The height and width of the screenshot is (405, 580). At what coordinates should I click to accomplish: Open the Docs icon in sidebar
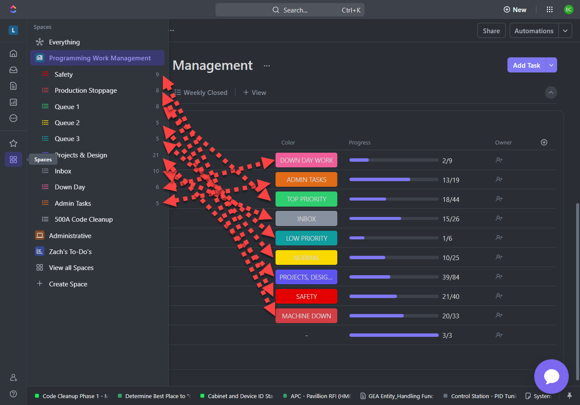(13, 86)
